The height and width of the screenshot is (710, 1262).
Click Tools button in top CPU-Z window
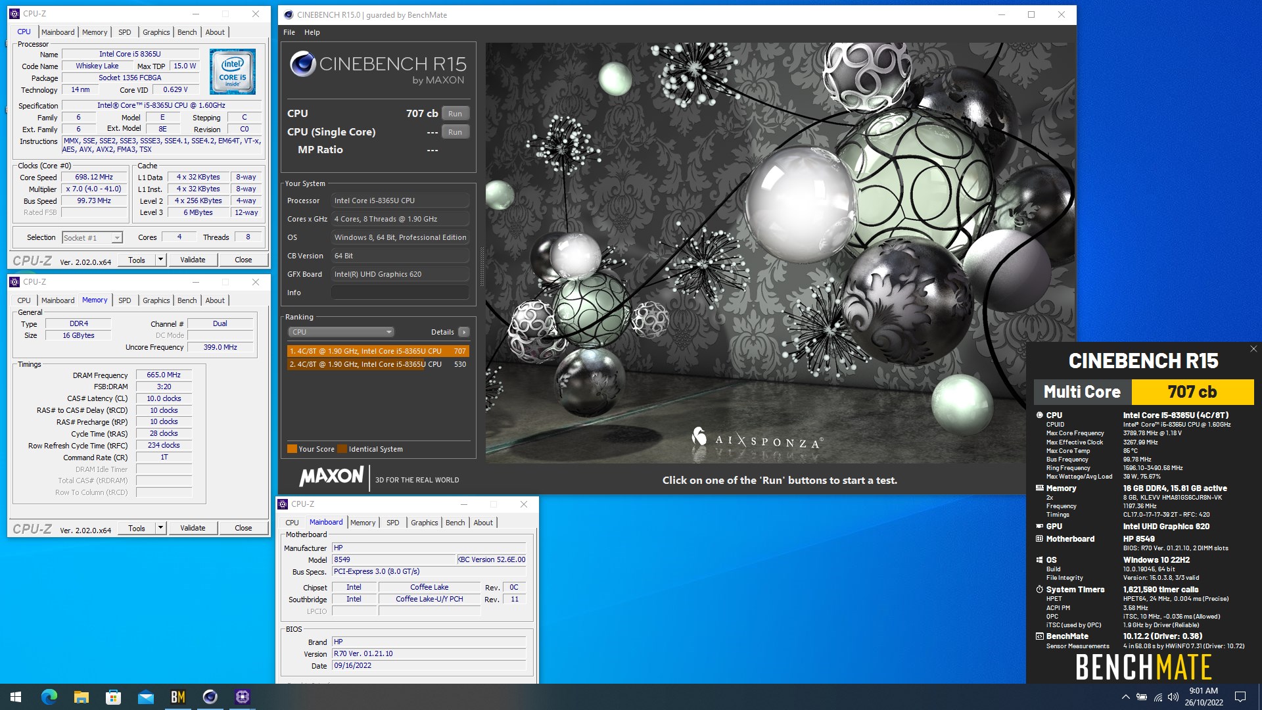click(137, 260)
